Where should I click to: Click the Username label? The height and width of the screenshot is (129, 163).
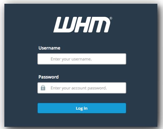[49, 48]
